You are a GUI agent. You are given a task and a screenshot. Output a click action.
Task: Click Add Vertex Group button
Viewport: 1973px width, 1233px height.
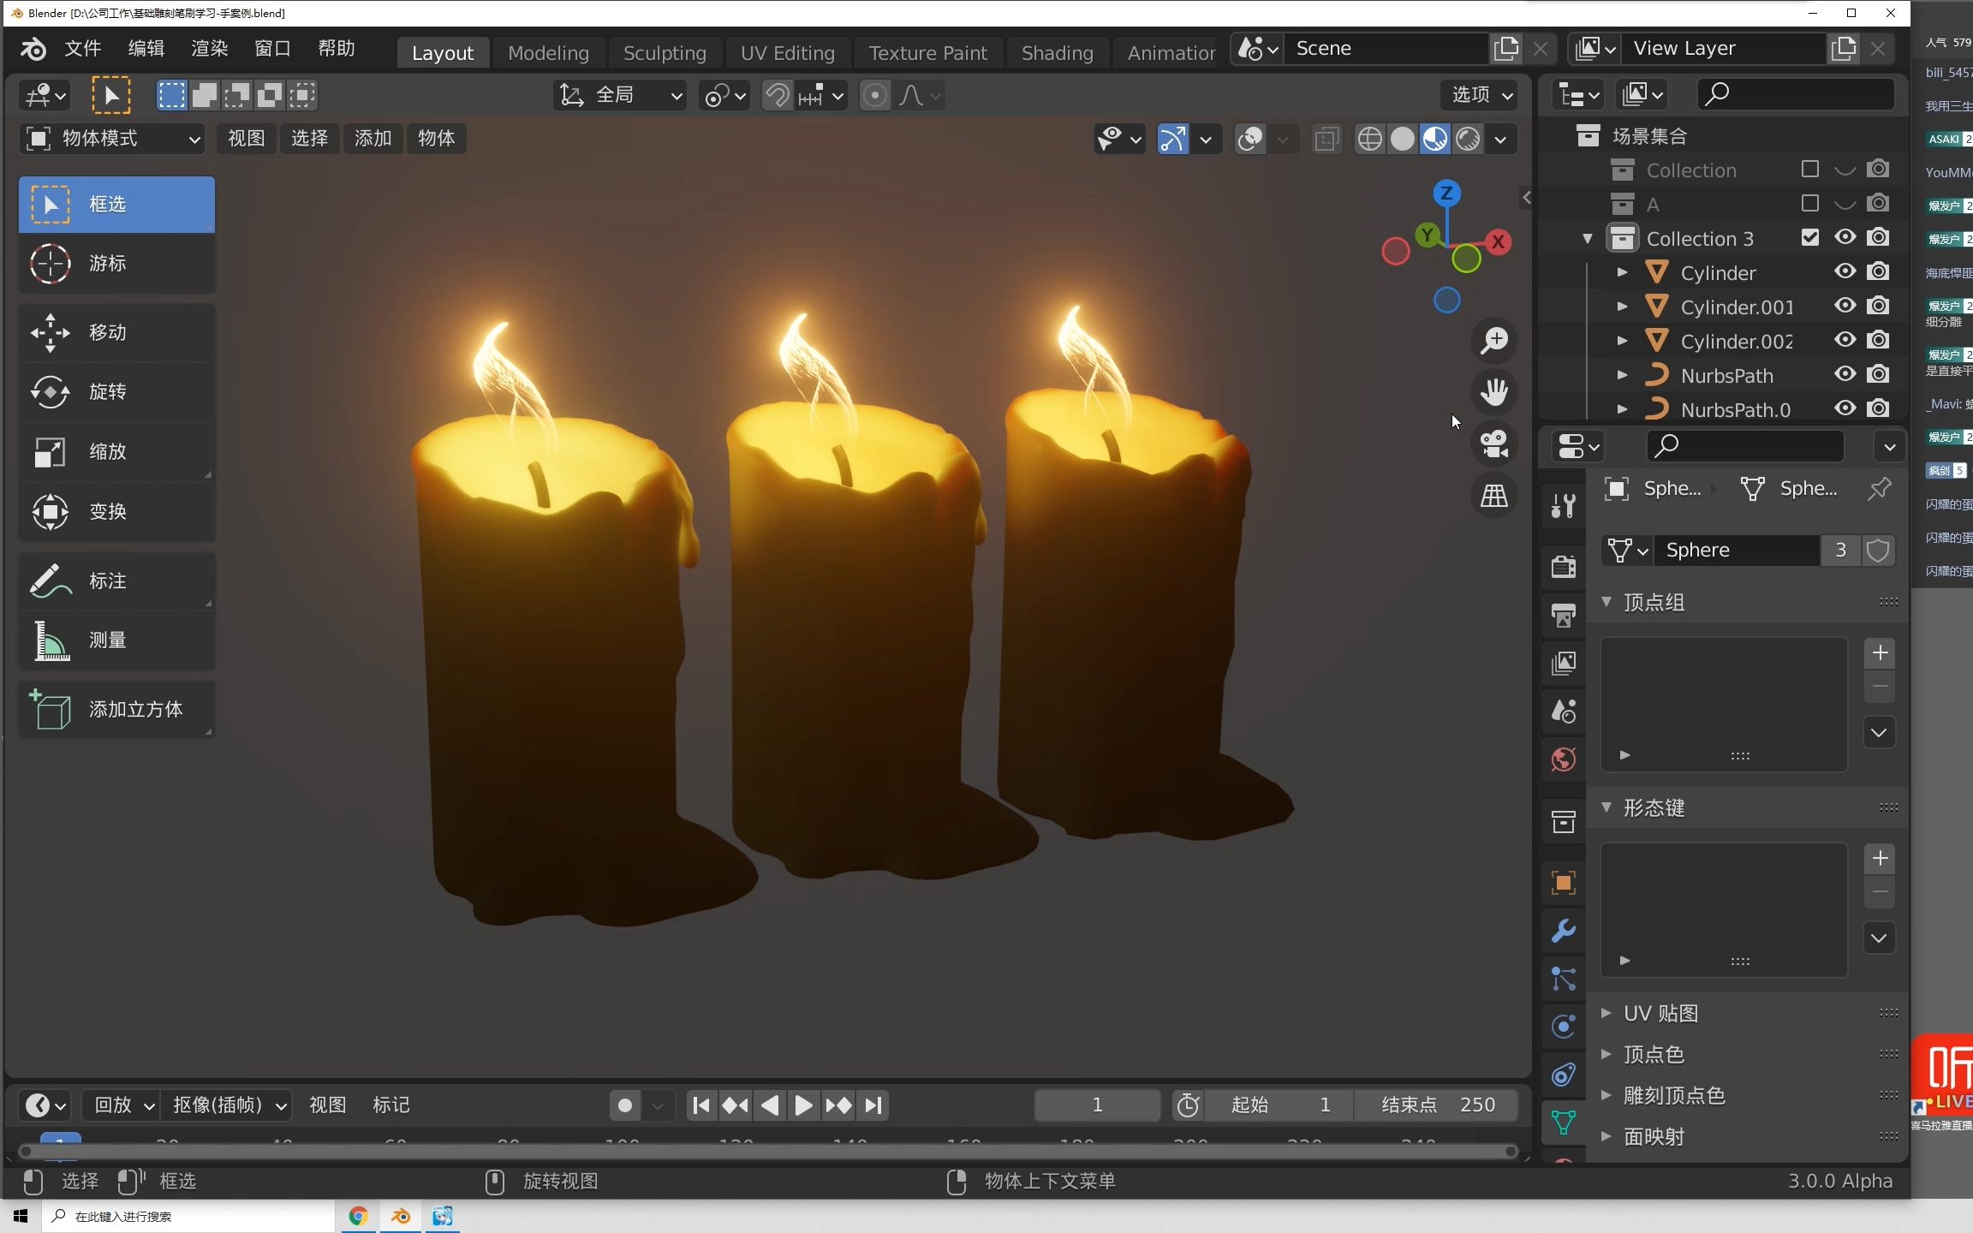point(1880,653)
